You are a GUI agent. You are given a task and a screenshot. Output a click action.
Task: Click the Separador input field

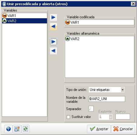click(91, 109)
